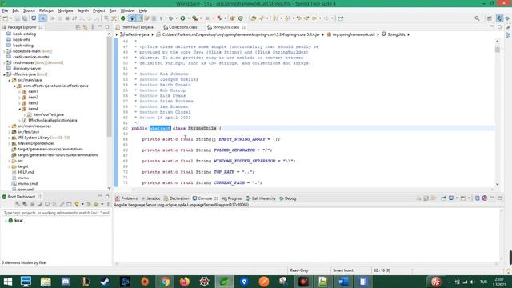This screenshot has width=512, height=288.
Task: Open the File menu
Action: tap(6, 10)
